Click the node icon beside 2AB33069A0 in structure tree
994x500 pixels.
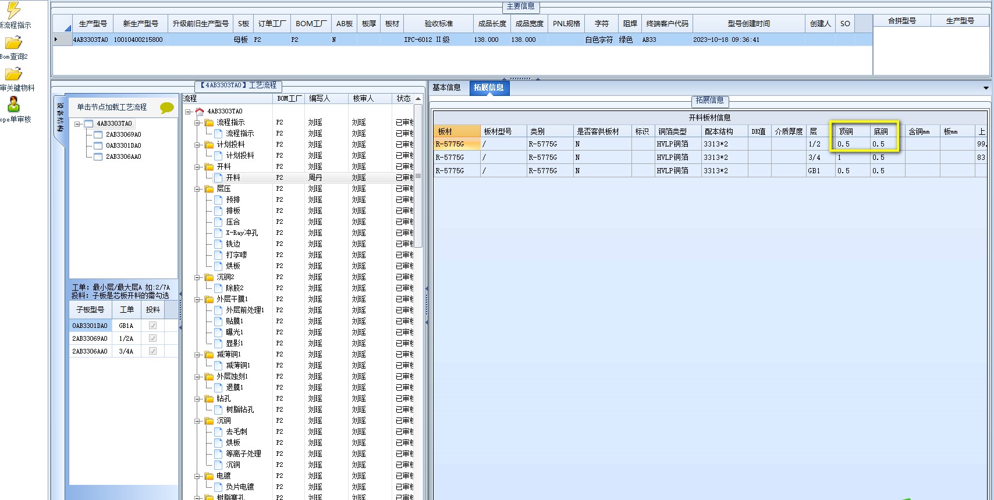tap(98, 134)
